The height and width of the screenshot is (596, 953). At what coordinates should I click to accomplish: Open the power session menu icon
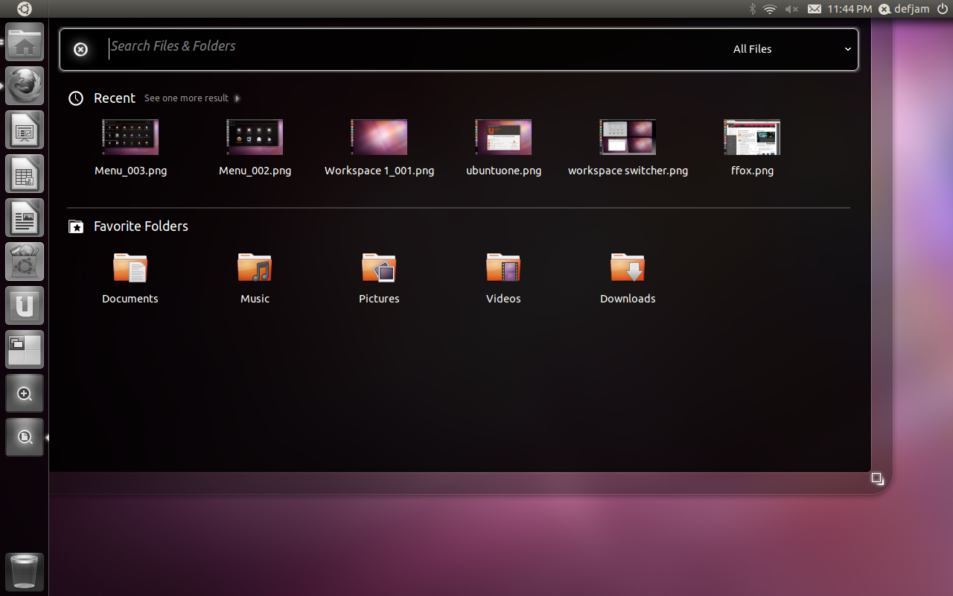click(x=942, y=9)
